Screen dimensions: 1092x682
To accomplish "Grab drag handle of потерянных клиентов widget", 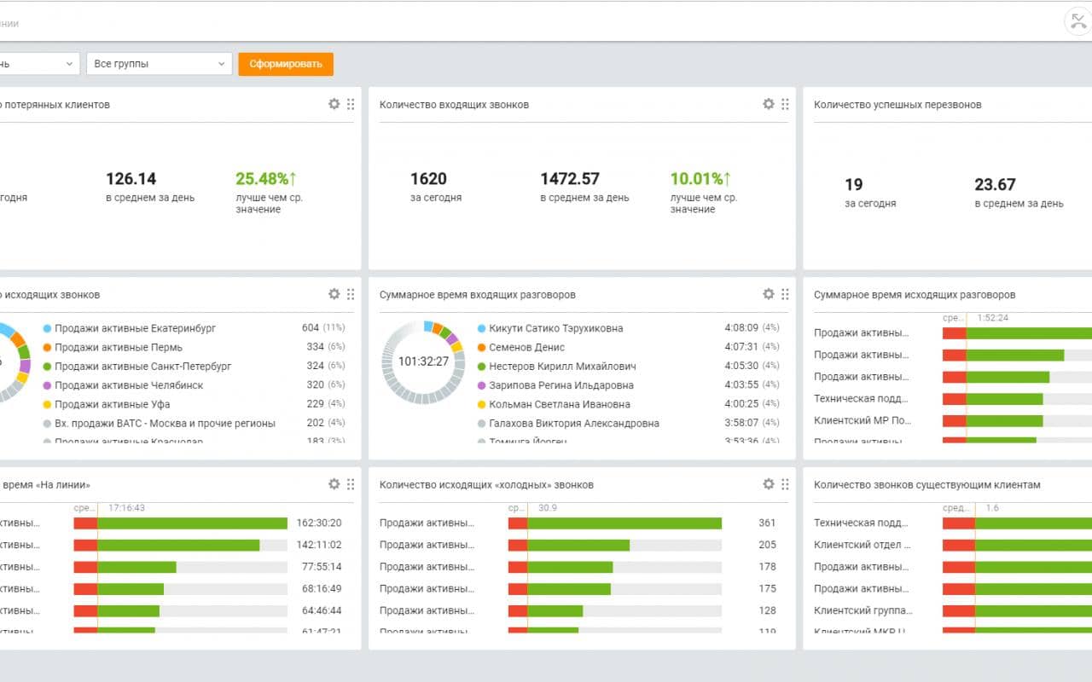I will point(351,104).
